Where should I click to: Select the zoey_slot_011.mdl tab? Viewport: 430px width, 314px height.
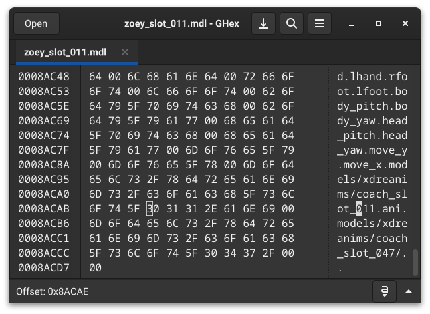(65, 52)
